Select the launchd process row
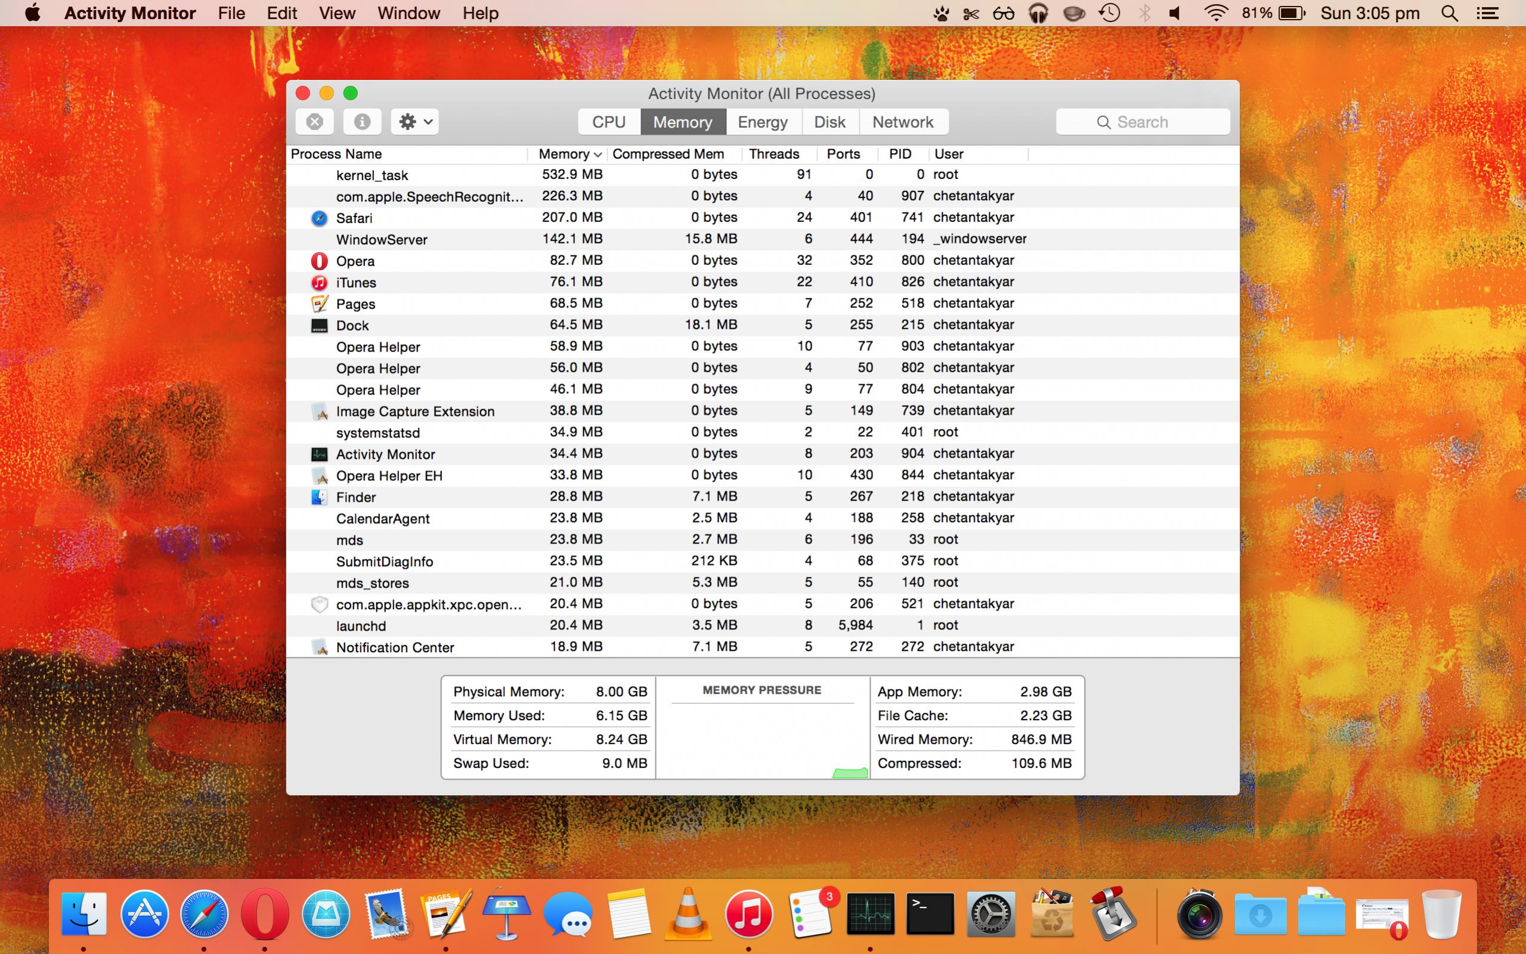Image resolution: width=1526 pixels, height=954 pixels. (x=762, y=625)
